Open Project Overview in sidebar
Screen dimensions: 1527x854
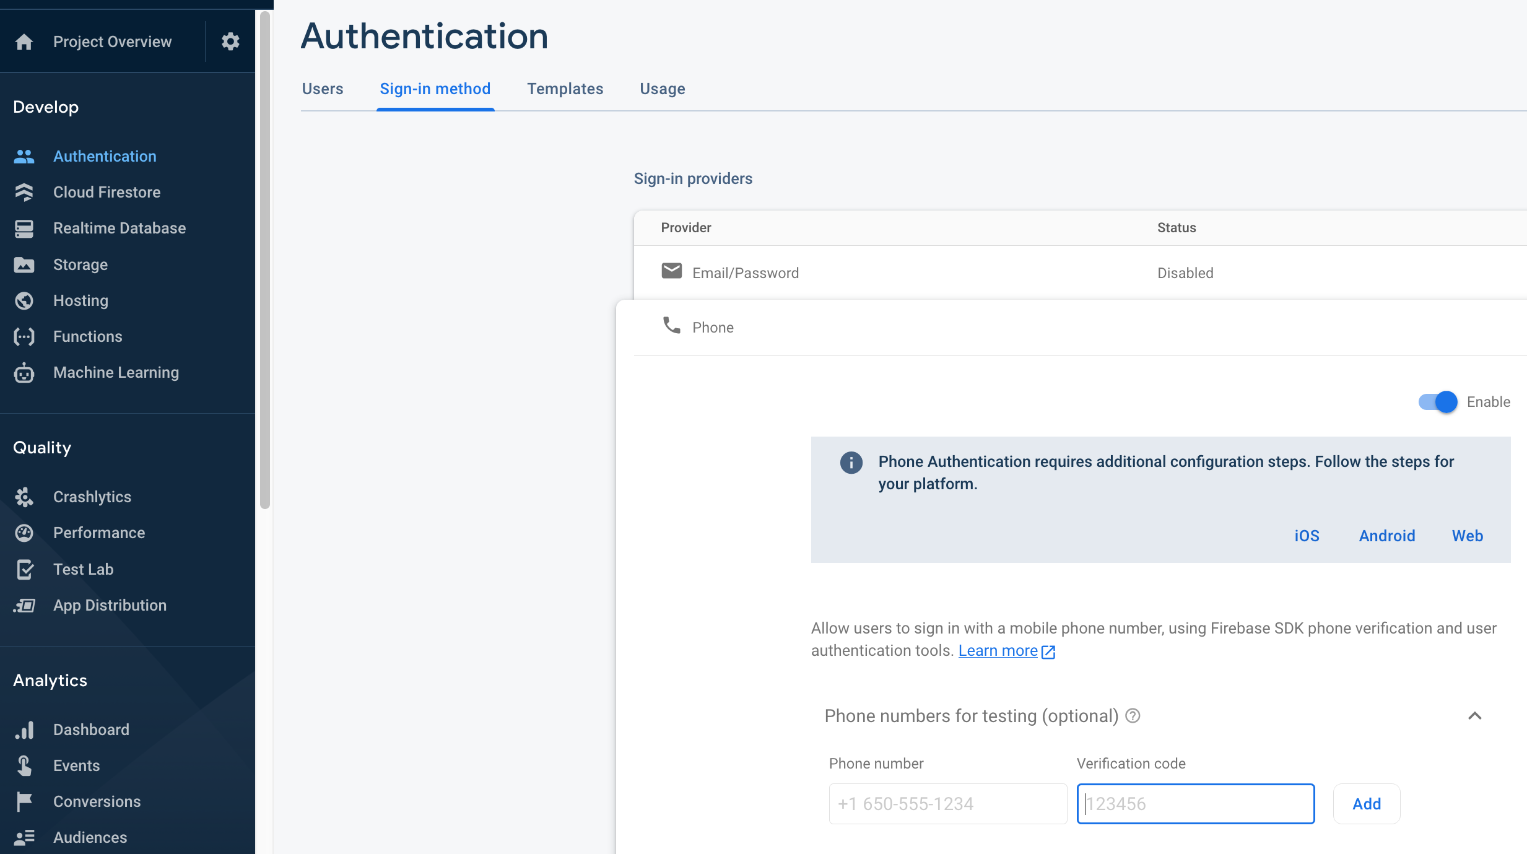(x=112, y=41)
